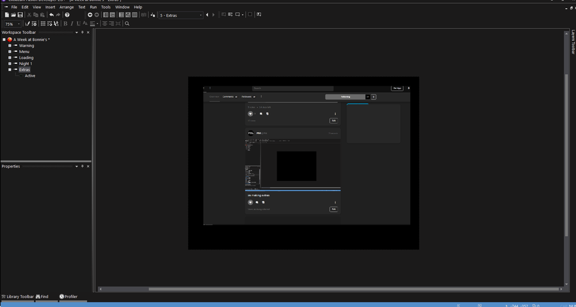
Task: Click the Italic I text icon
Action: point(72,24)
